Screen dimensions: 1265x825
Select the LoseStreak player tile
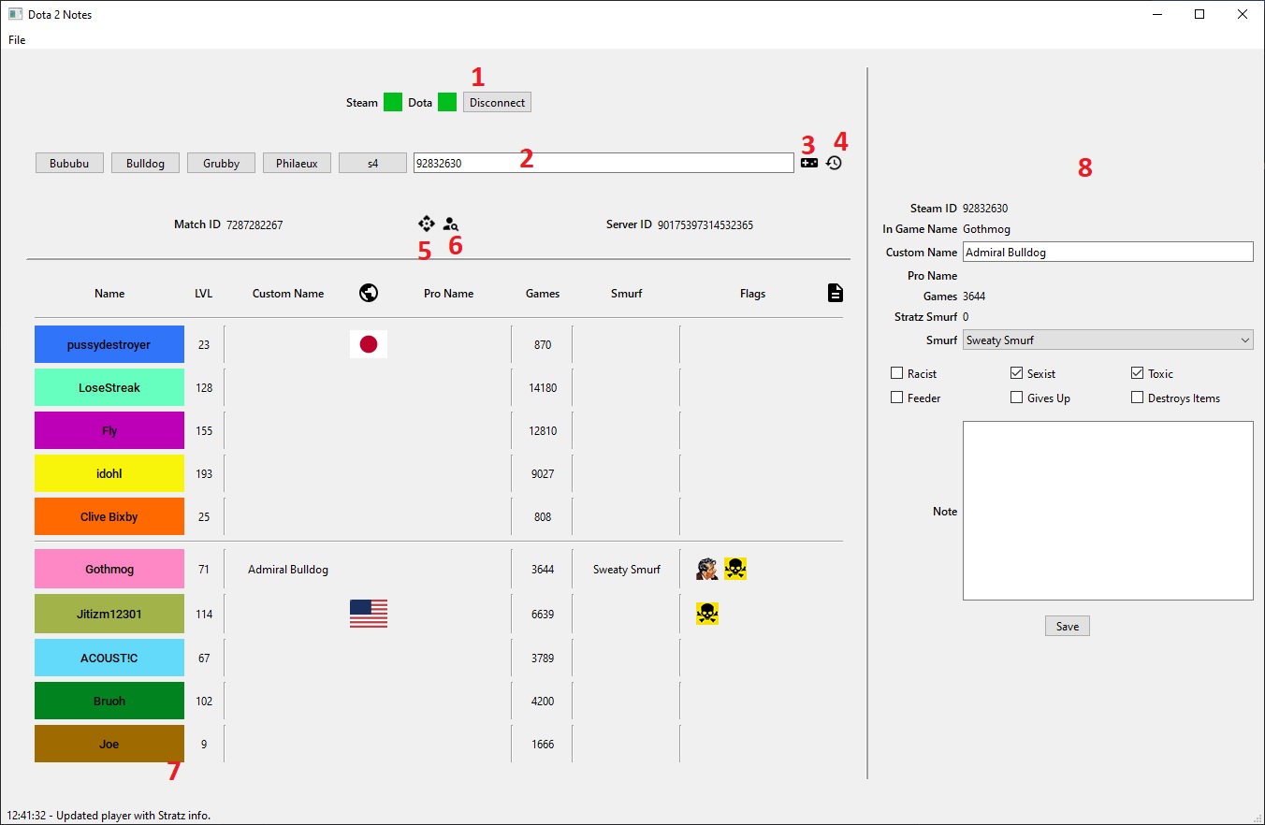coord(109,387)
